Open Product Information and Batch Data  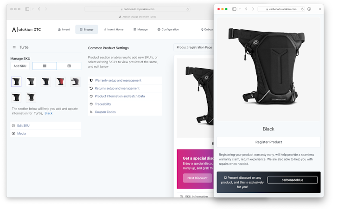pos(125,96)
